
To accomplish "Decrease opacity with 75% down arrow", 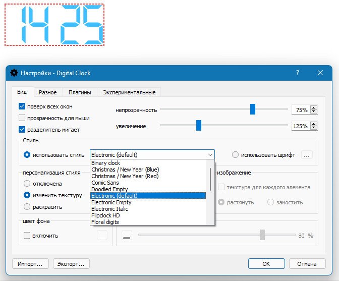I will 314,111.
